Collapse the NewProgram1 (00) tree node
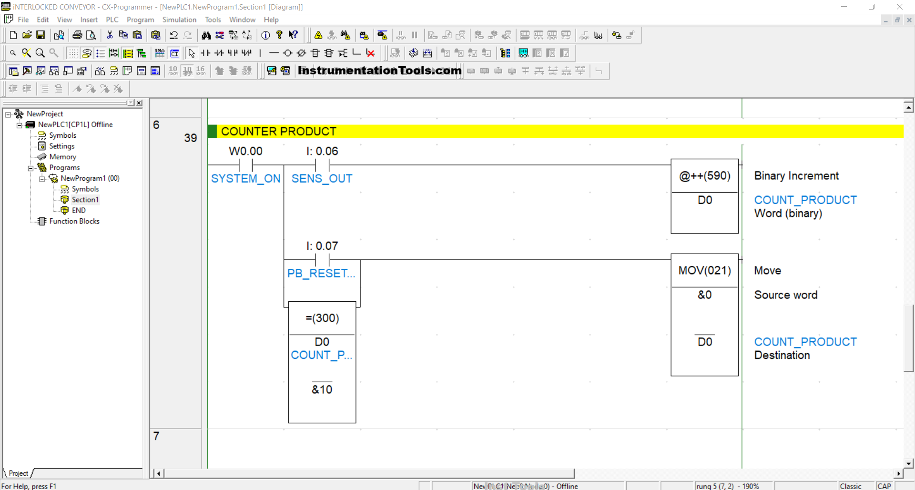915x490 pixels. click(42, 179)
